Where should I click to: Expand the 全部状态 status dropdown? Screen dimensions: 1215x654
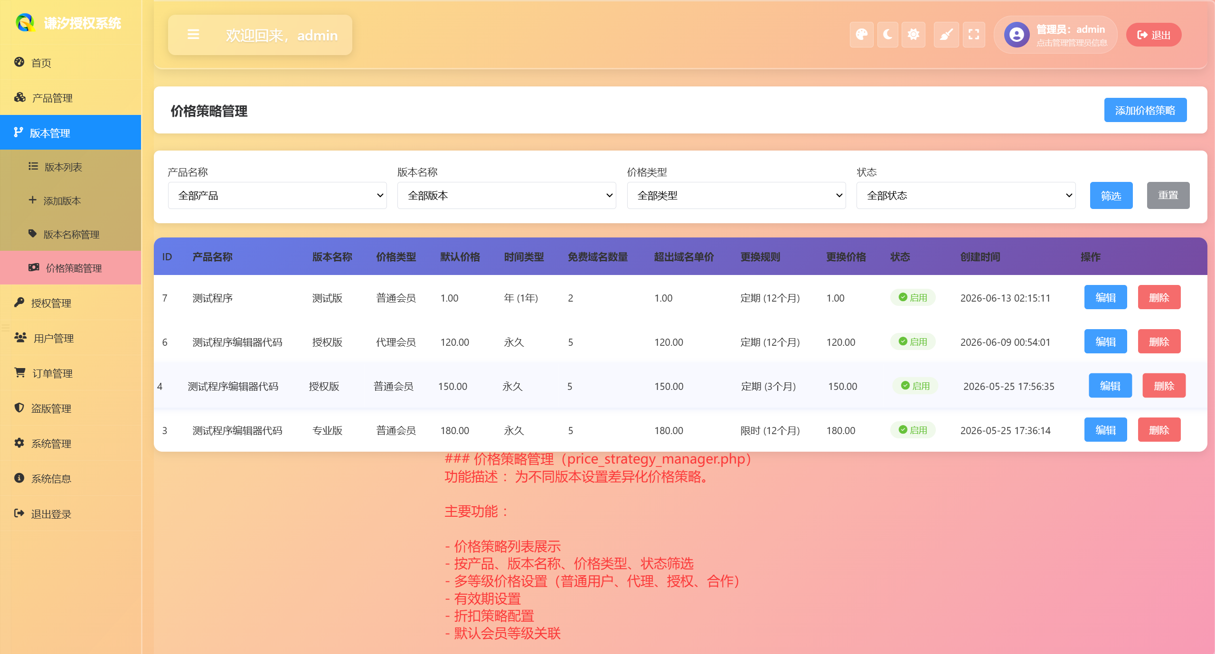point(966,195)
